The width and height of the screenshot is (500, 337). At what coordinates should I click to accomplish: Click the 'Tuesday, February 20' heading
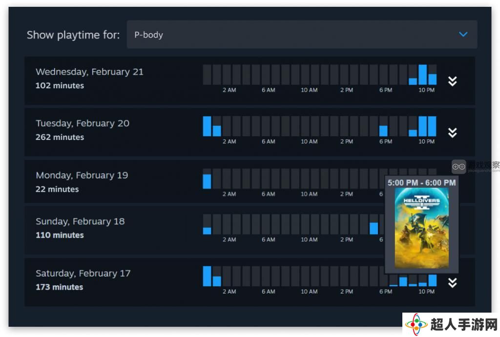click(x=83, y=123)
